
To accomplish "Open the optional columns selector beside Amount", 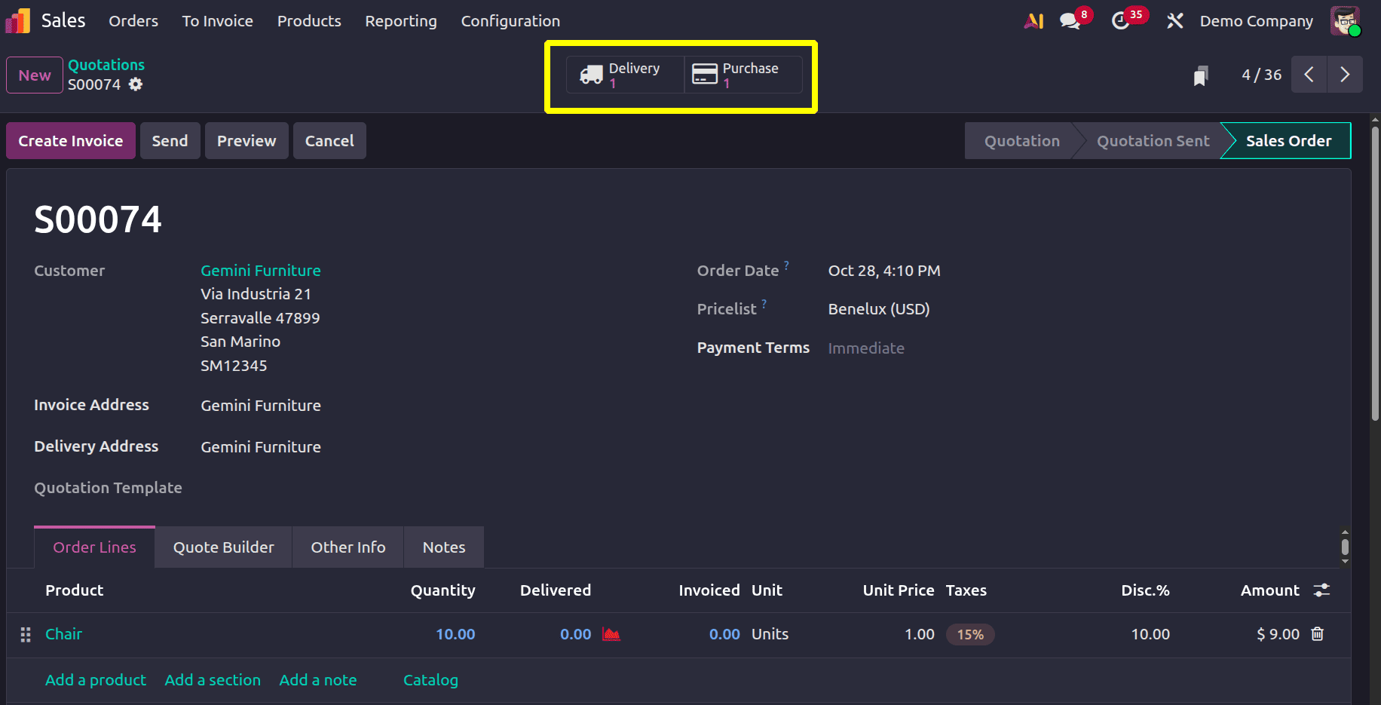I will coord(1321,590).
